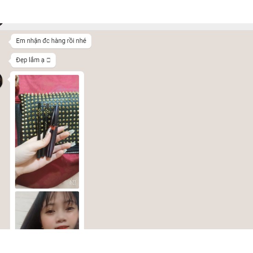Click the gray header bar above the chat
Screen dimensions: 253x253
click(127, 26)
